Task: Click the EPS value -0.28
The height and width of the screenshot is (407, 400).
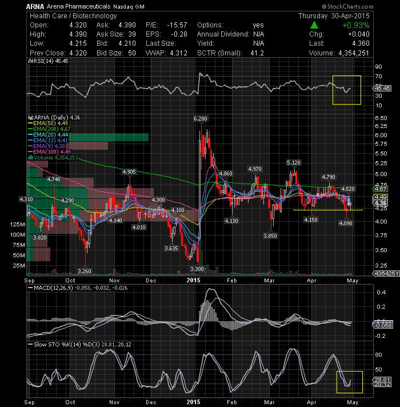Action: pyautogui.click(x=179, y=34)
